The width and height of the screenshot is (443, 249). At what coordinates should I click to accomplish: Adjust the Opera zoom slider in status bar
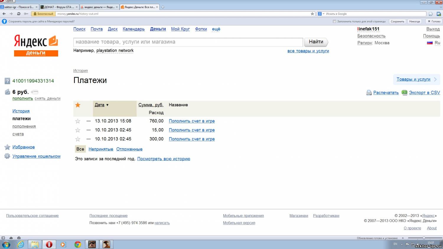[424, 238]
